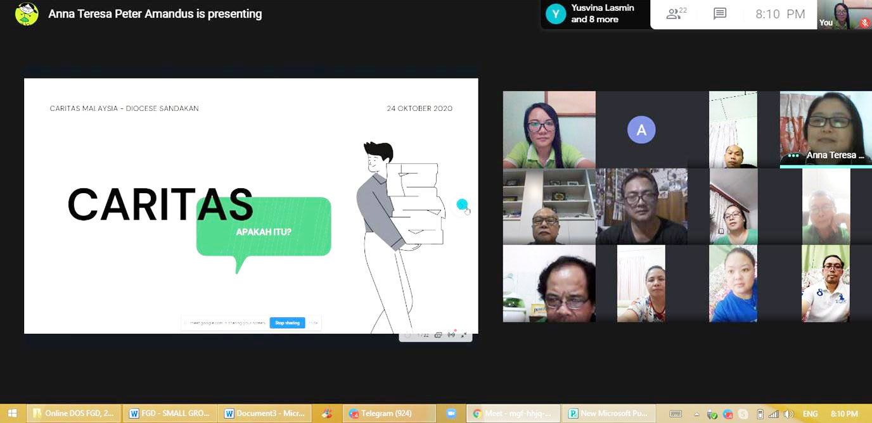Expand the hidden system tray icons arrow

pyautogui.click(x=697, y=414)
